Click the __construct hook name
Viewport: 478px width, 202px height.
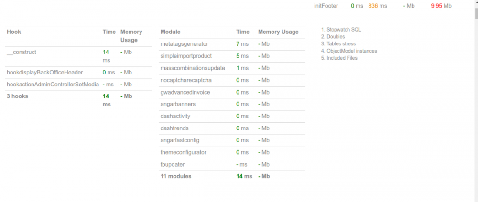22,52
